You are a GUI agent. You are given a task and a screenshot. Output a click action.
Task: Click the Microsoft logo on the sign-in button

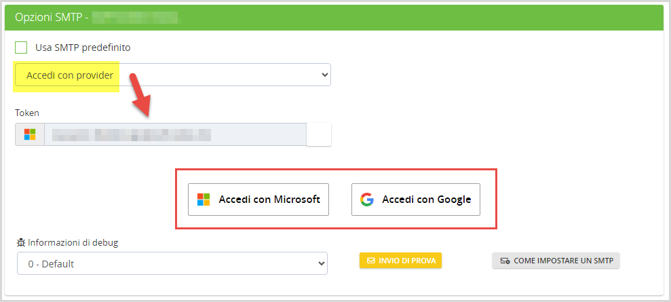204,200
